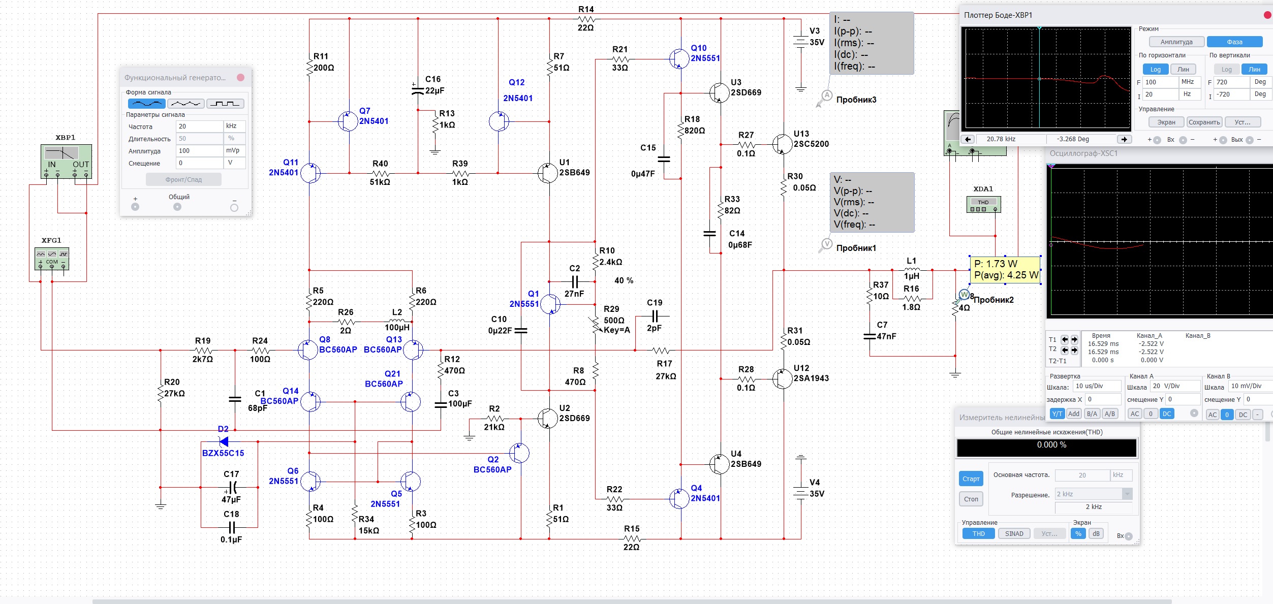Open Разрешение dropdown in distortion analyzer
The image size is (1273, 604).
1127,494
